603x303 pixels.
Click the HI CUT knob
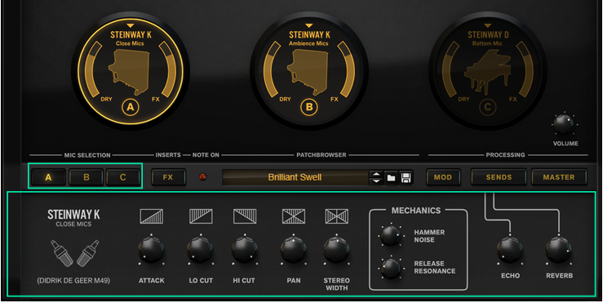[245, 249]
